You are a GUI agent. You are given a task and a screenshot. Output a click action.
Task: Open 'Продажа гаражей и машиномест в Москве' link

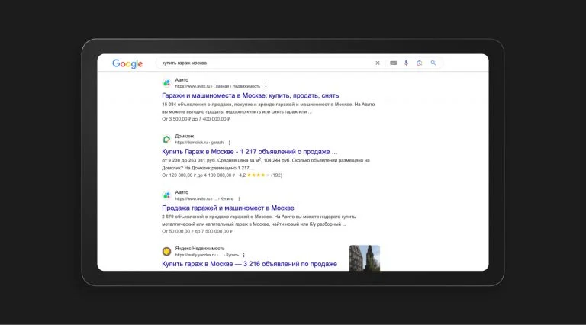228,208
